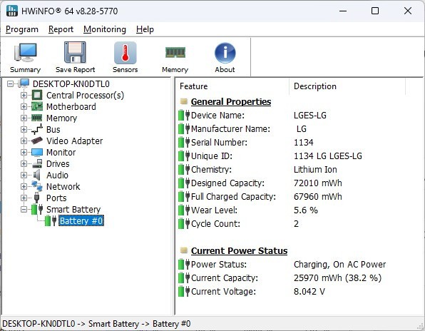The width and height of the screenshot is (425, 331).
Task: Click the Monitor tree icon
Action: click(37, 153)
